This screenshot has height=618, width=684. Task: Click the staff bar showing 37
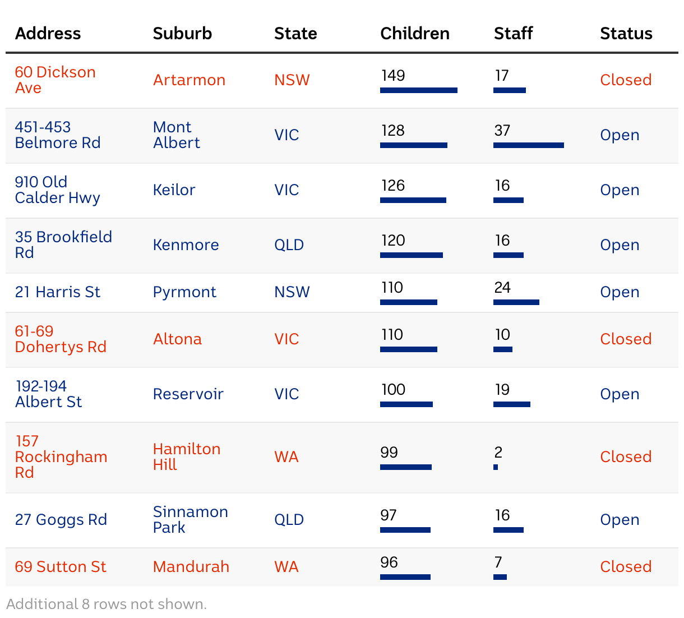[x=529, y=145]
